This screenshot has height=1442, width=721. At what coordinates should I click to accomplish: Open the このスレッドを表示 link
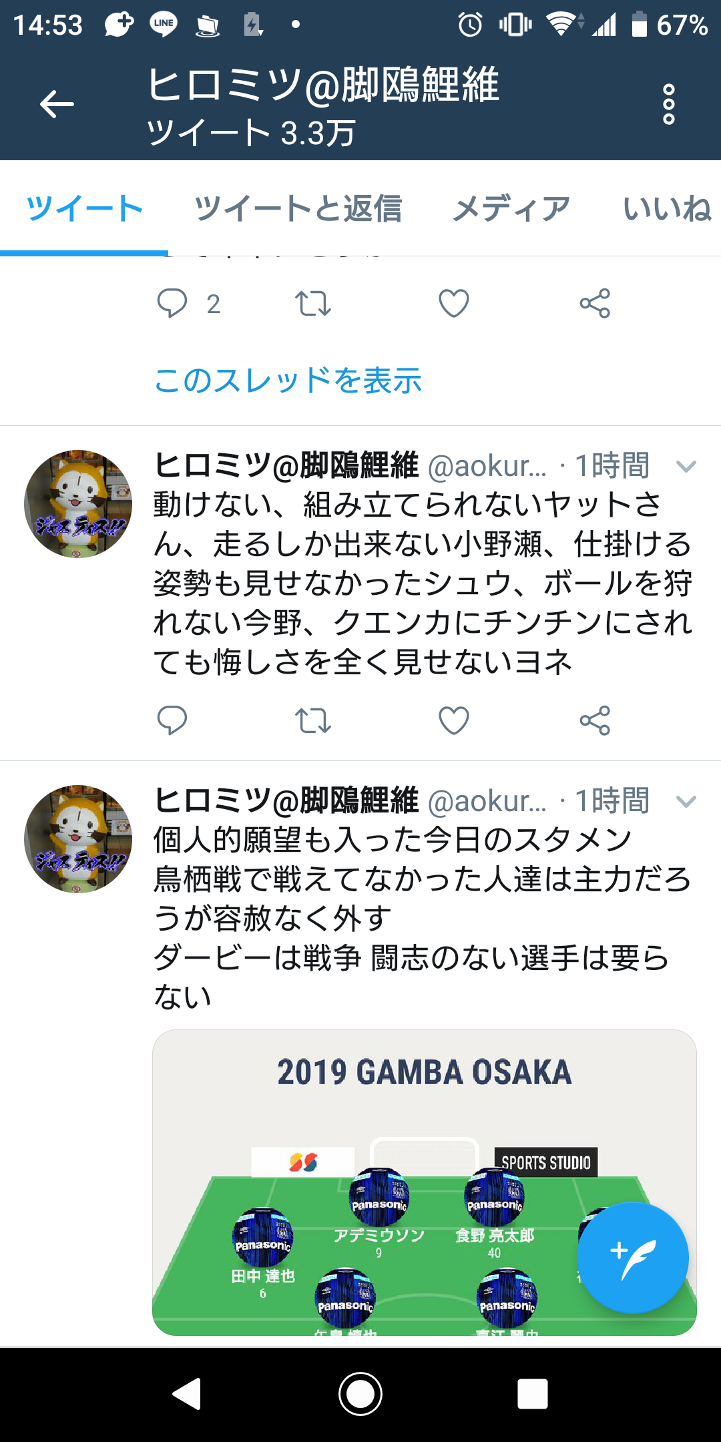coord(288,381)
